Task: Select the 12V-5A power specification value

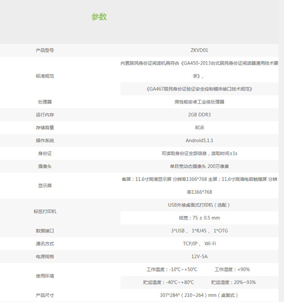Action: pyautogui.click(x=199, y=257)
